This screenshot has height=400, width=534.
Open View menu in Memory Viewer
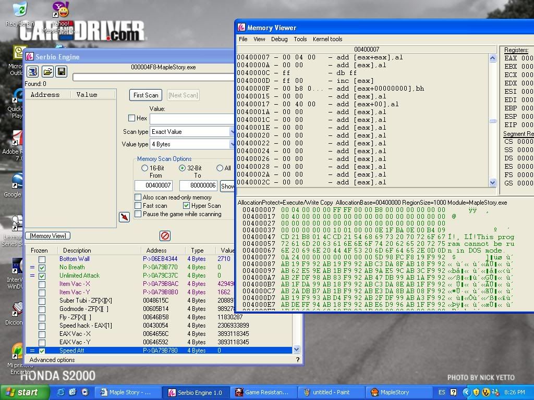[x=259, y=39]
